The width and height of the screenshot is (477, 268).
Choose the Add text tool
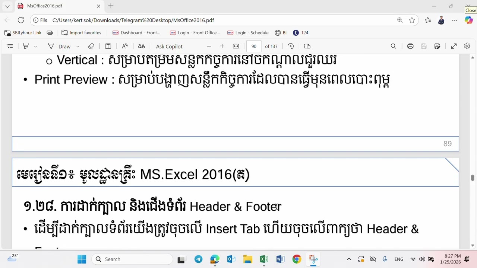click(x=108, y=46)
